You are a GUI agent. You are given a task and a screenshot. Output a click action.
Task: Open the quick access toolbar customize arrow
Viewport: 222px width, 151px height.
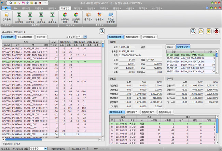pyautogui.click(x=45, y=3)
